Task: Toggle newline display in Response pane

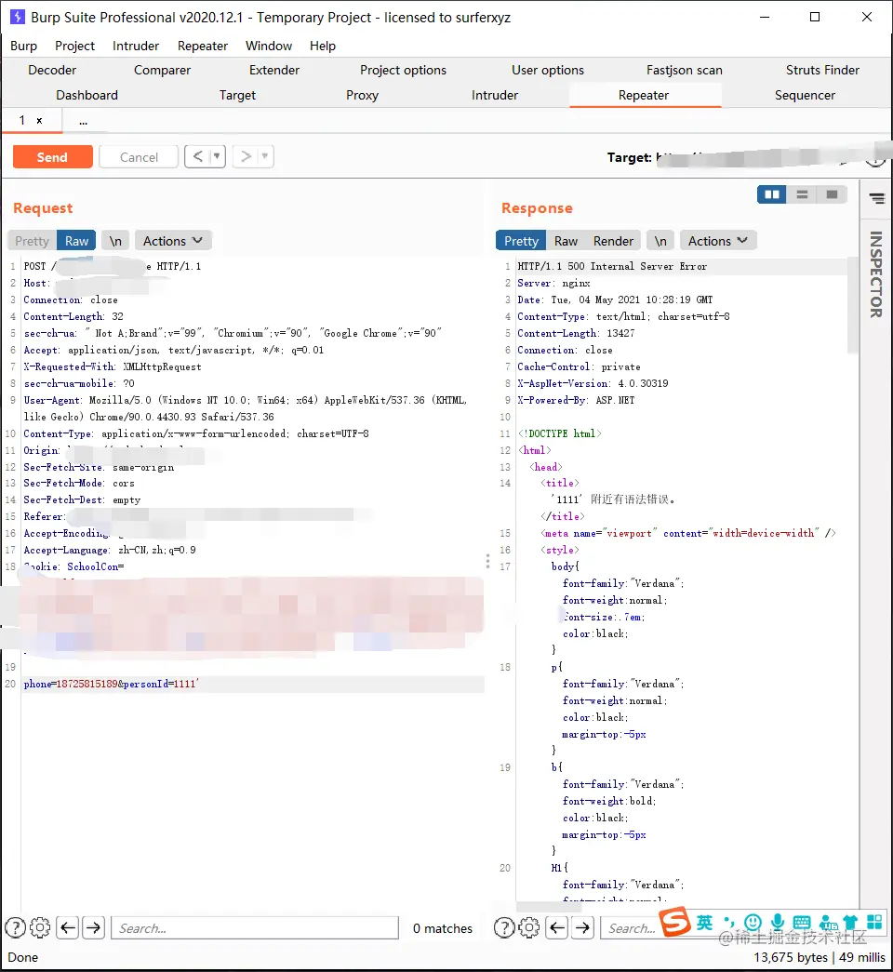Action: click(660, 241)
